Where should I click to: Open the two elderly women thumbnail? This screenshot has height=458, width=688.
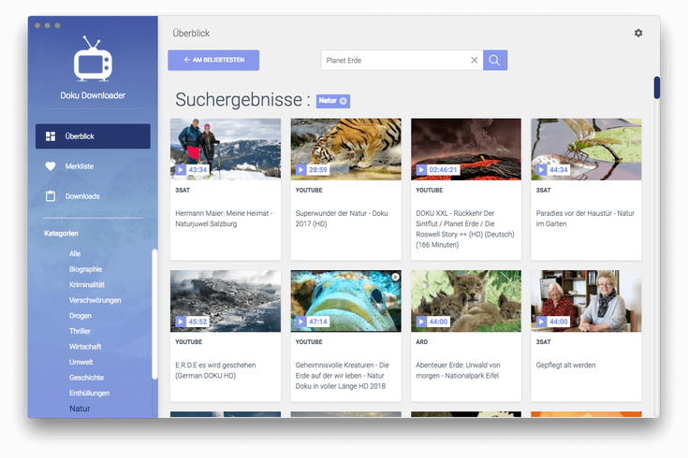586,301
